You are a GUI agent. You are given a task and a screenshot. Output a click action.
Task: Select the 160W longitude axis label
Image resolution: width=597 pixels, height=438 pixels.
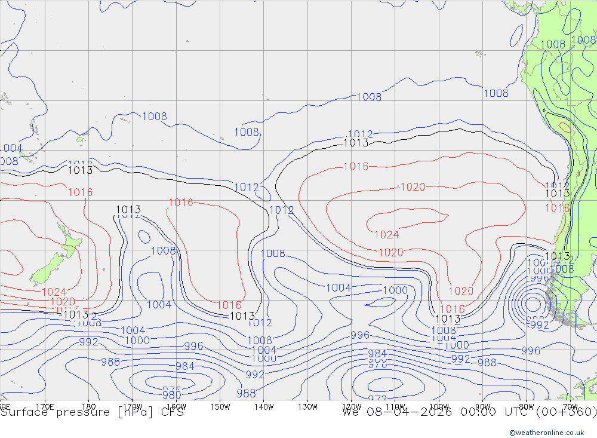tap(176, 406)
